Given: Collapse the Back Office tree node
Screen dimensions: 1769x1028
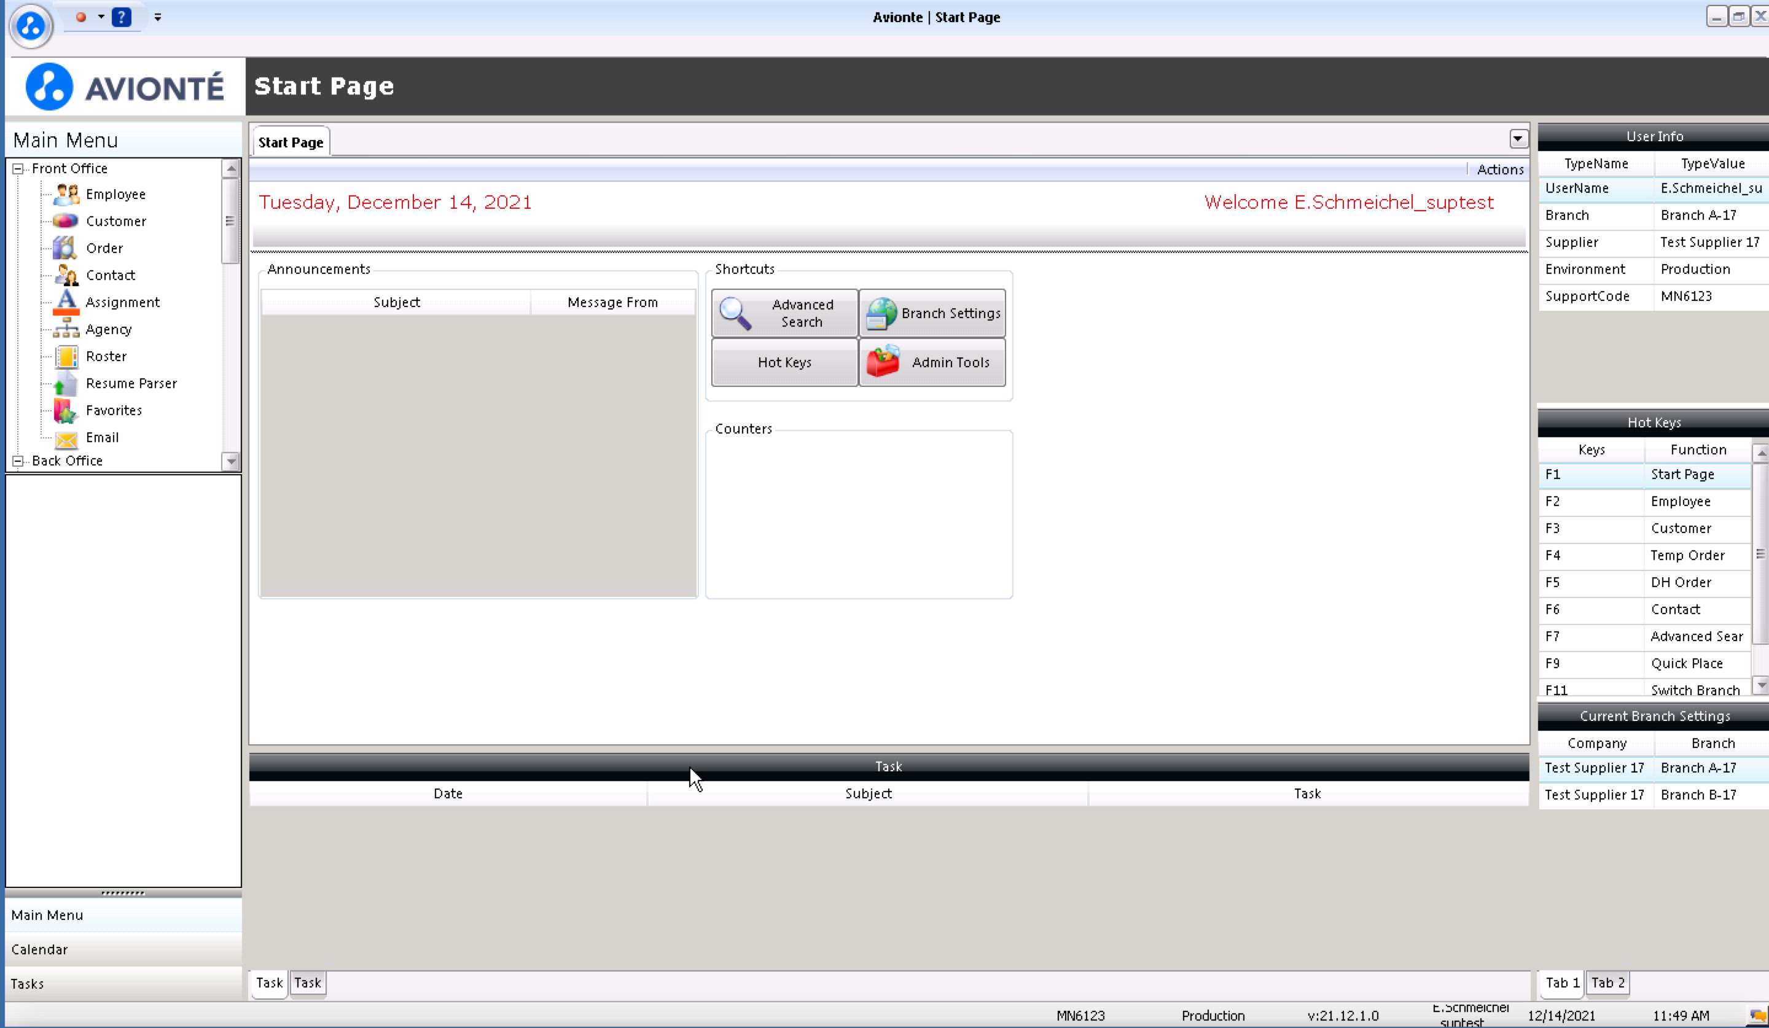Looking at the screenshot, I should (18, 461).
